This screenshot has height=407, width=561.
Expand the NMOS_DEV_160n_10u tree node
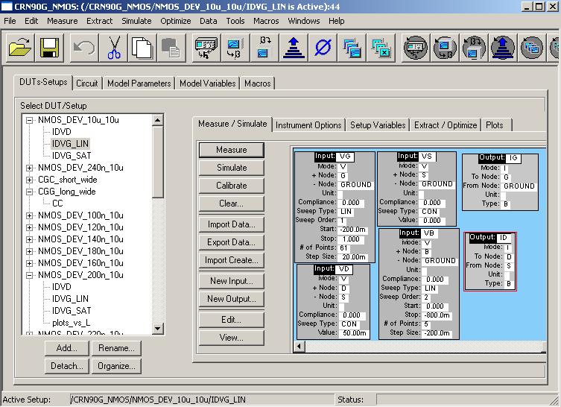[x=30, y=263]
